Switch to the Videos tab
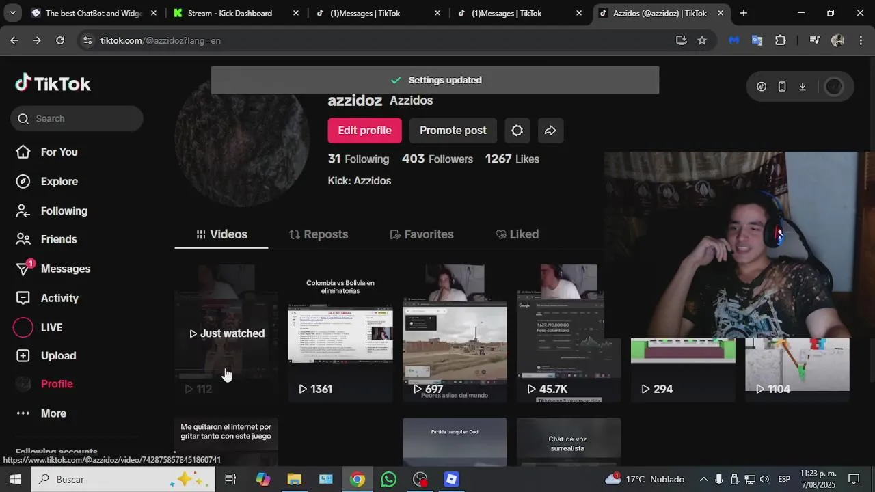The width and height of the screenshot is (875, 492). (221, 234)
